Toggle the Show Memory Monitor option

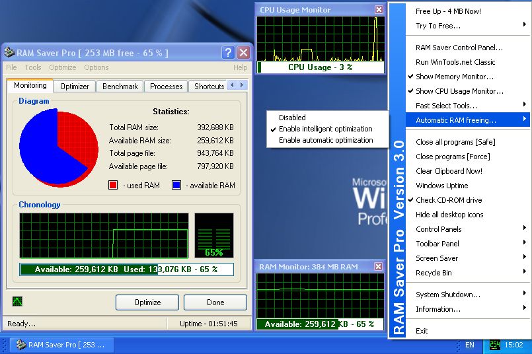point(454,77)
